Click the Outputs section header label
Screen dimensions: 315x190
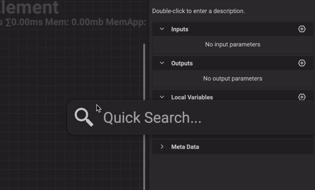point(182,64)
